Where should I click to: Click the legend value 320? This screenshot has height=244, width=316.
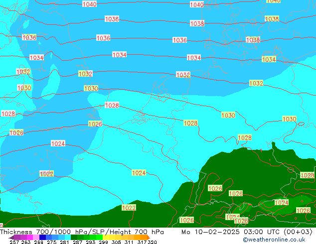click(152, 242)
